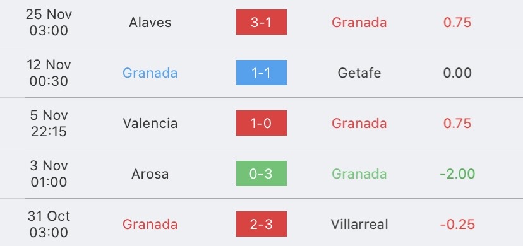Select the 0.00 handicap value

click(x=457, y=73)
